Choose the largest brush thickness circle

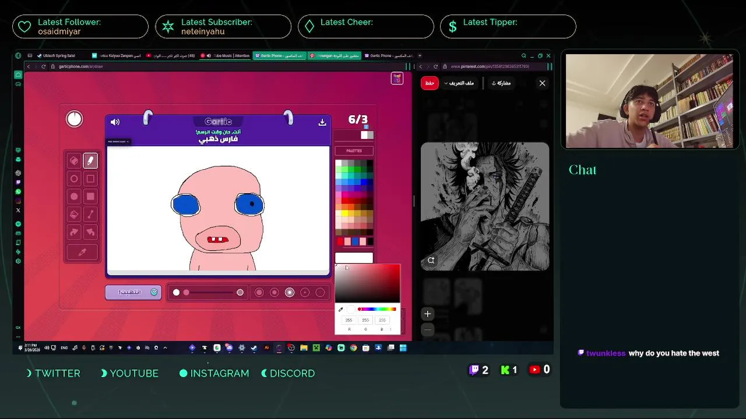[259, 292]
